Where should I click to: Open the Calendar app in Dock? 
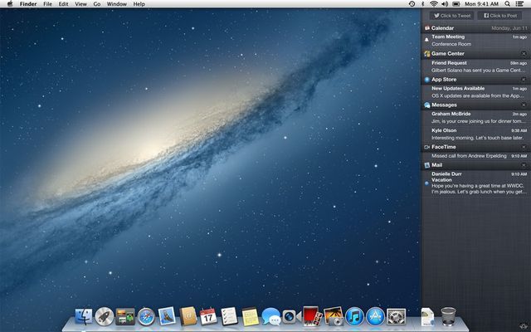(208, 316)
